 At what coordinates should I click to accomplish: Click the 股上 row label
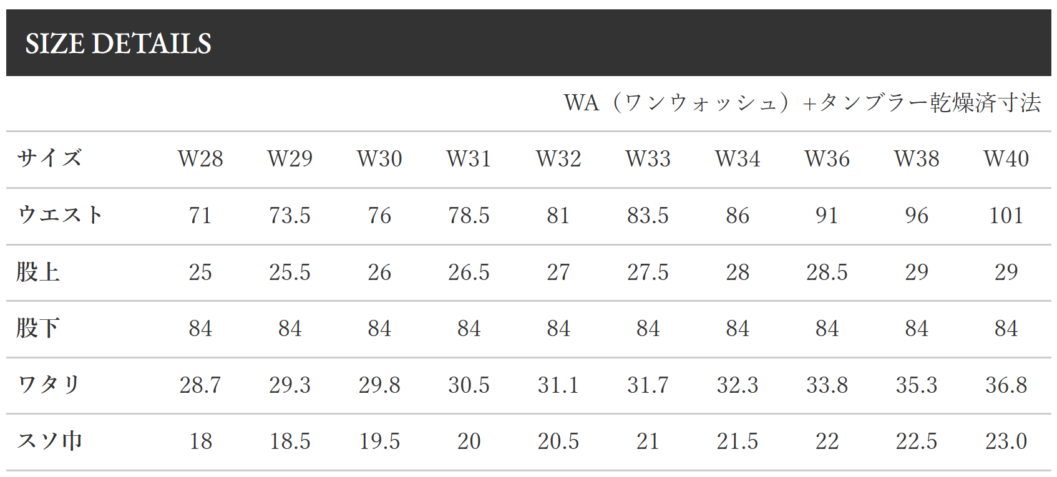click(39, 272)
